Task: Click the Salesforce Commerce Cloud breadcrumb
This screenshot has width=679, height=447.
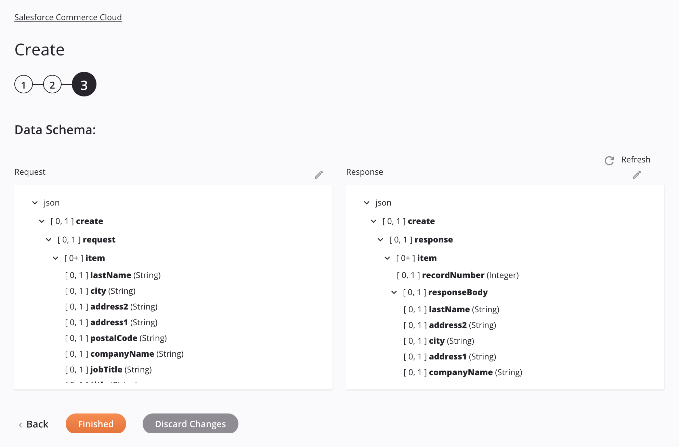Action: (68, 16)
